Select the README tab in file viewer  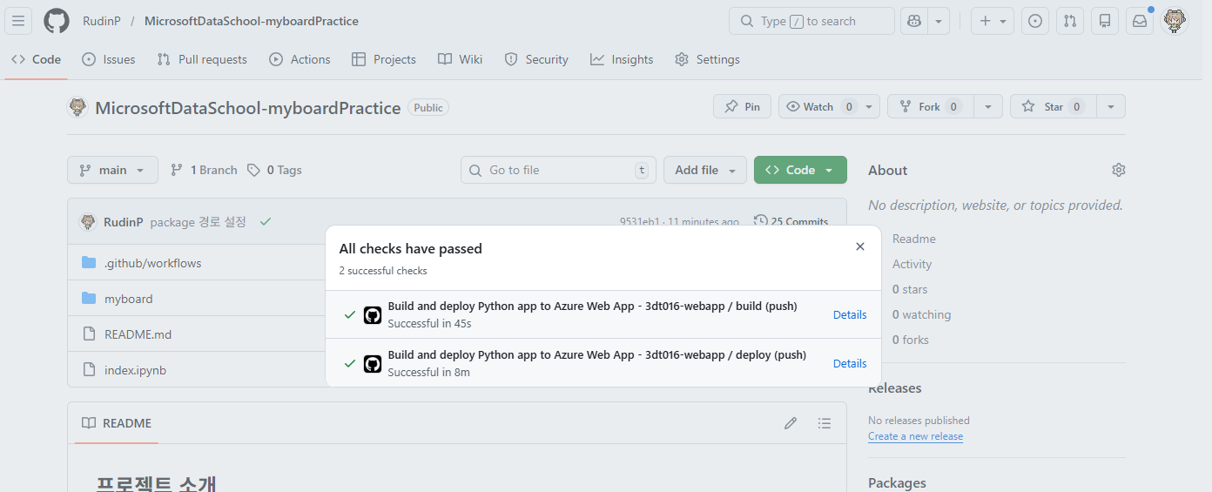[117, 423]
